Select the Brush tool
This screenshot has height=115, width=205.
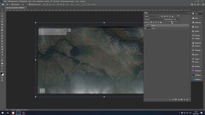tap(2, 33)
